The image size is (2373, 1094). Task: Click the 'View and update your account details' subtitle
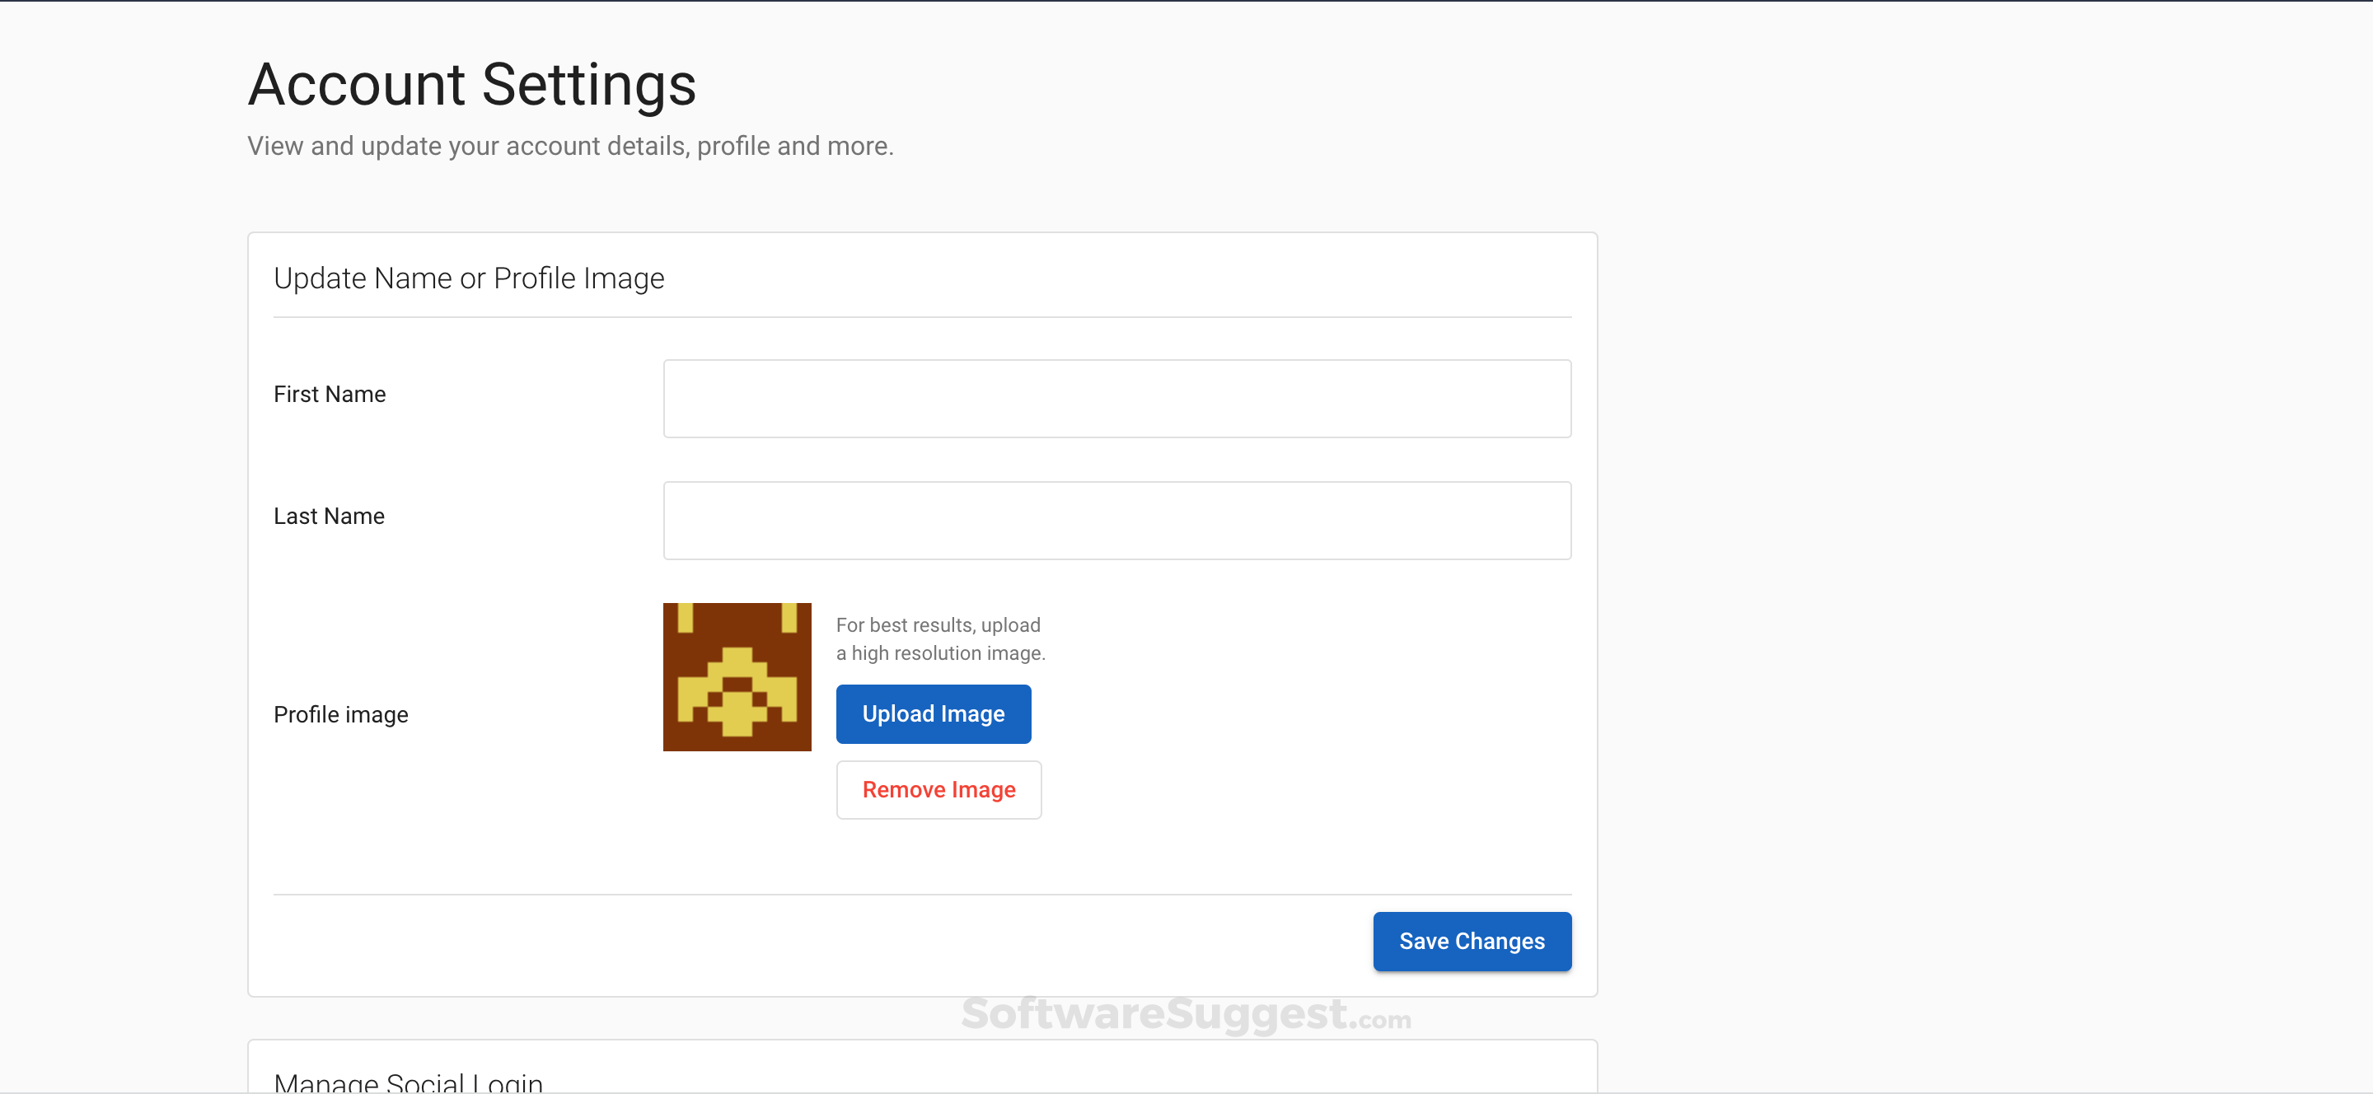[570, 146]
